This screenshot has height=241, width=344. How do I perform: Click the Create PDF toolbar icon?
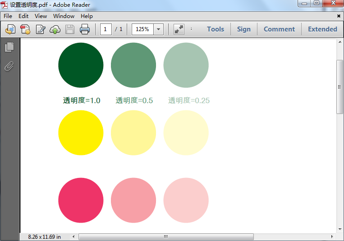click(x=25, y=29)
